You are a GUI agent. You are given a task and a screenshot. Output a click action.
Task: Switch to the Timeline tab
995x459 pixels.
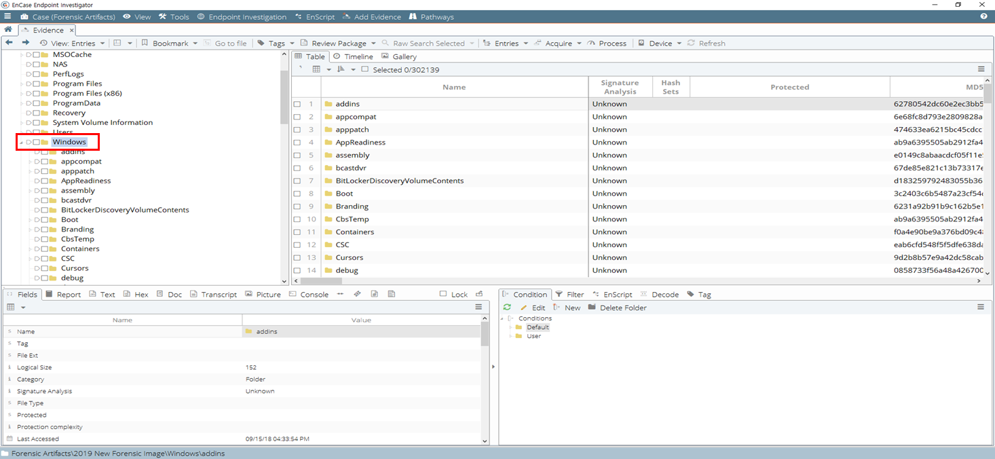[353, 56]
